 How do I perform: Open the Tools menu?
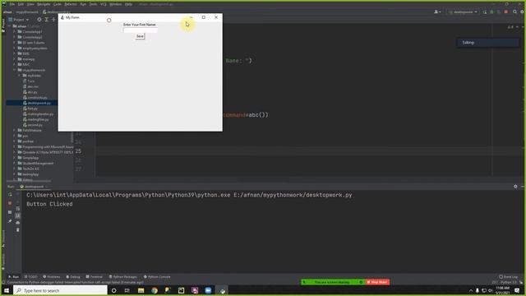pos(93,4)
